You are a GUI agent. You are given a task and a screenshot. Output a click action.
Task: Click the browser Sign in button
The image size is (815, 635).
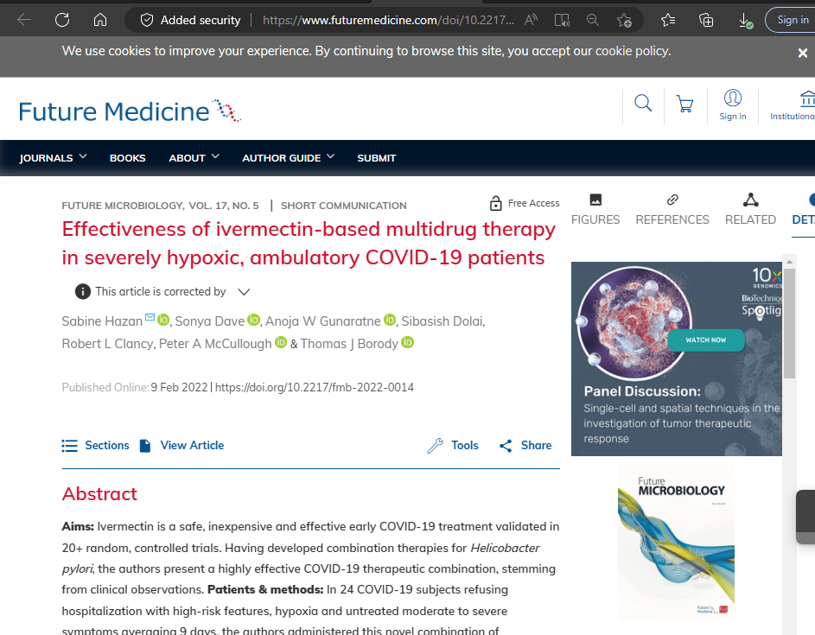(791, 20)
